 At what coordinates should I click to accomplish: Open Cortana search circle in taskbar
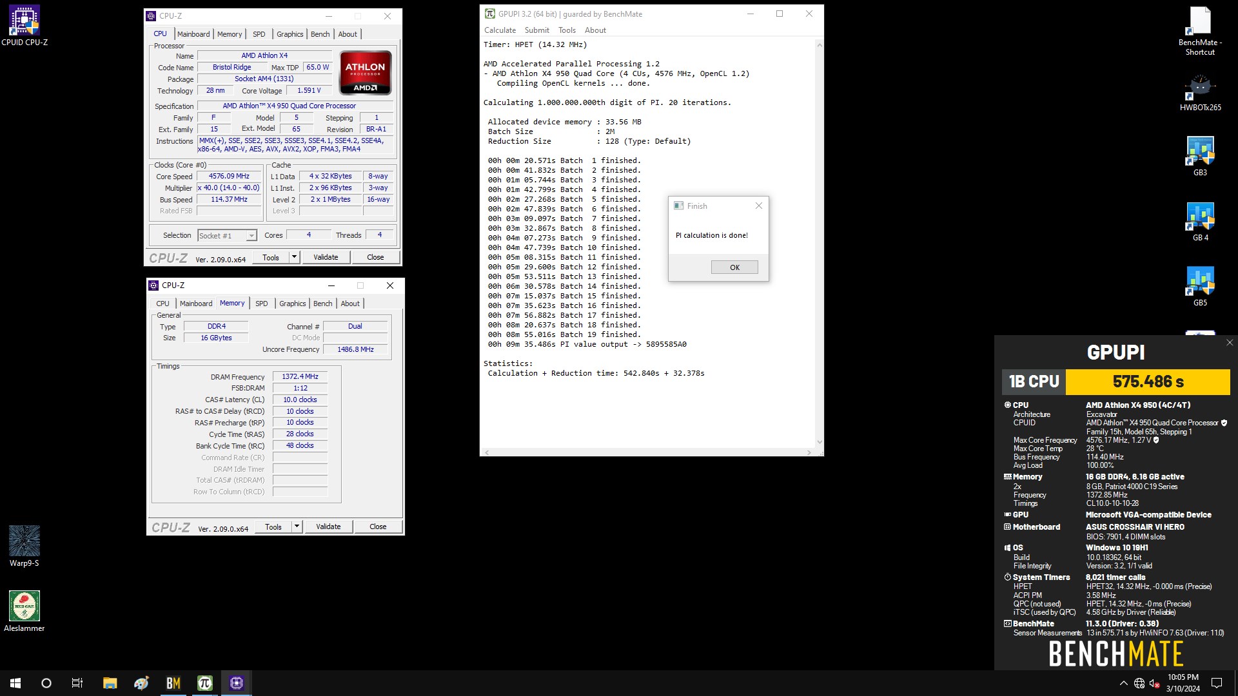pyautogui.click(x=46, y=683)
